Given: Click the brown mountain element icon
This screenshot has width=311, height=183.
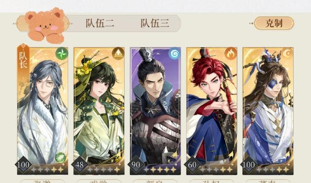Looking at the screenshot, I should coord(118,54).
